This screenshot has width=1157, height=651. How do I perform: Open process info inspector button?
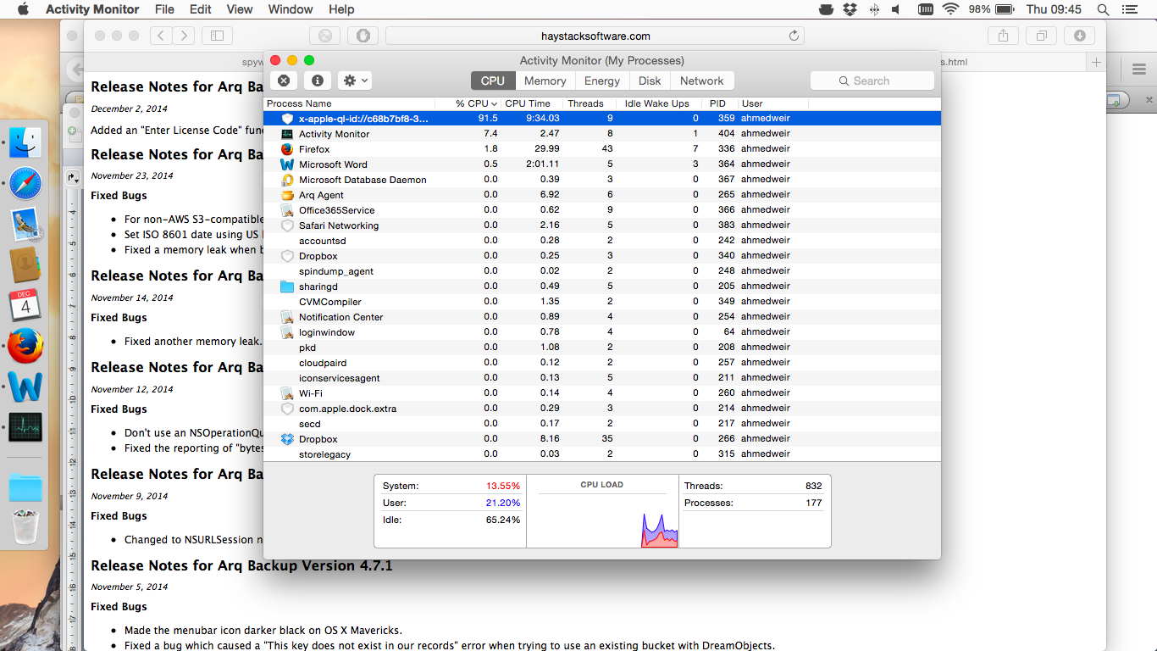tap(318, 81)
